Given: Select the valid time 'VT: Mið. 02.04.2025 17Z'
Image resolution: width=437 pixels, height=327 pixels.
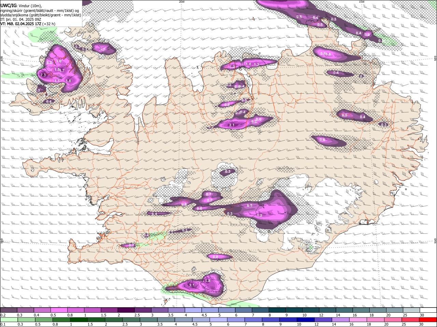Looking at the screenshot, I should tap(21, 24).
